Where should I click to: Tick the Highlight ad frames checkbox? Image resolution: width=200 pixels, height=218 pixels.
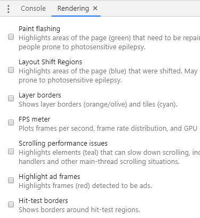coord(11,181)
